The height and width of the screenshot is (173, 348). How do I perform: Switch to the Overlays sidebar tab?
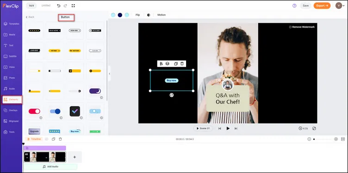point(12,110)
